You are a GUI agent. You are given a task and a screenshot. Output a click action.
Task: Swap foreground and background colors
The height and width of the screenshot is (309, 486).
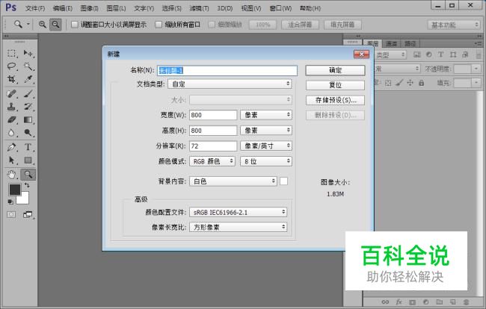pyautogui.click(x=27, y=185)
